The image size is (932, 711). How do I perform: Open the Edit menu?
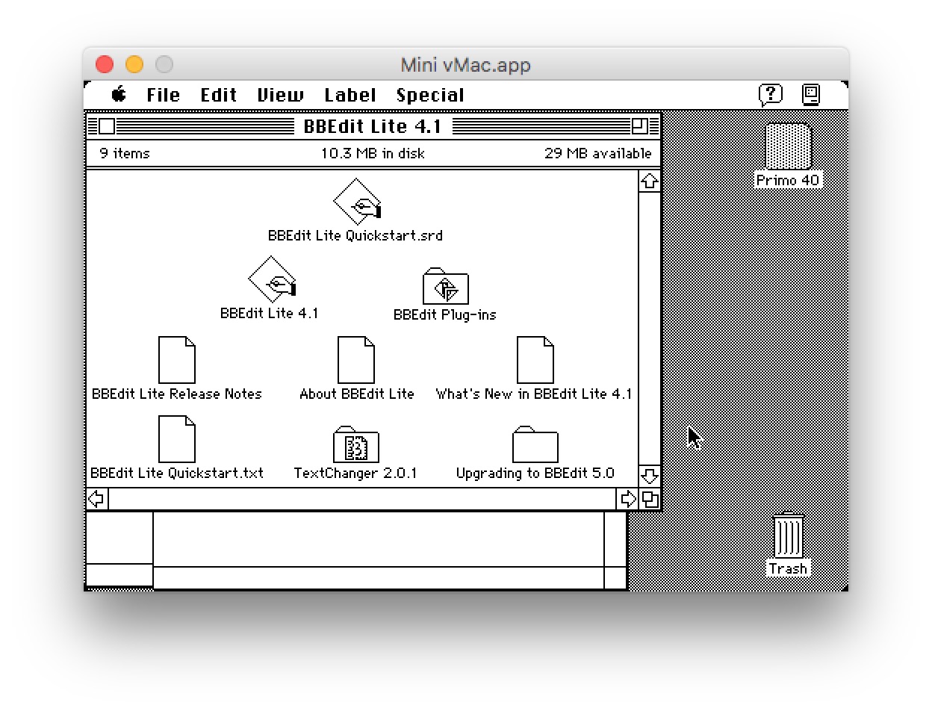(x=219, y=96)
